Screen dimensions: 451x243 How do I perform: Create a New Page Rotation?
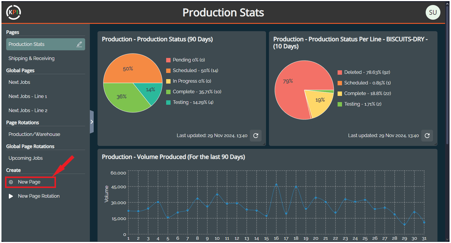[39, 196]
